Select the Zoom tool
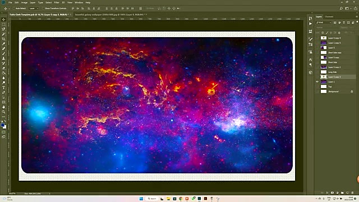This screenshot has height=202, width=359. click(3, 112)
